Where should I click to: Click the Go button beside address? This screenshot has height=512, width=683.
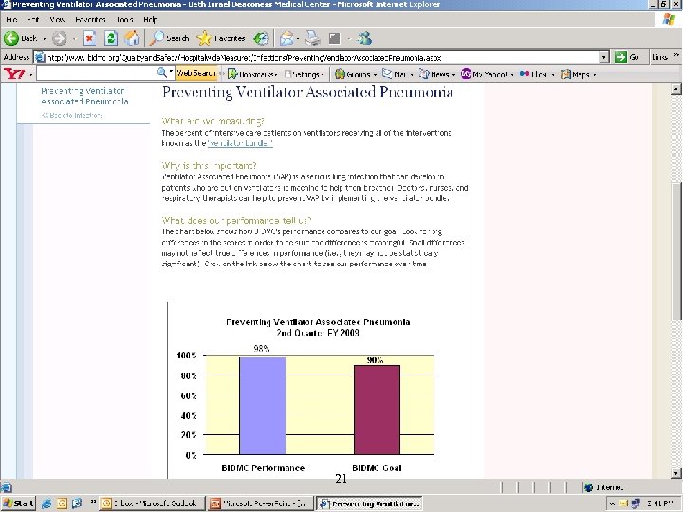pos(627,57)
